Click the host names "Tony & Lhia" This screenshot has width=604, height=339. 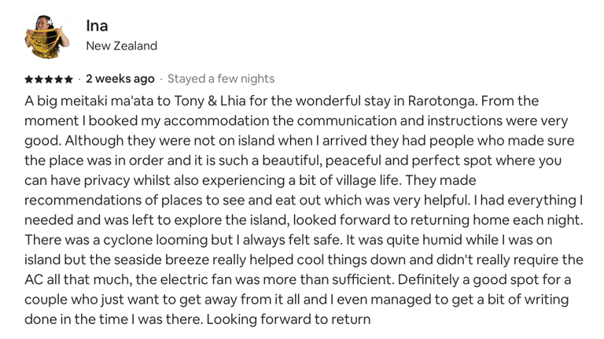[x=210, y=101]
